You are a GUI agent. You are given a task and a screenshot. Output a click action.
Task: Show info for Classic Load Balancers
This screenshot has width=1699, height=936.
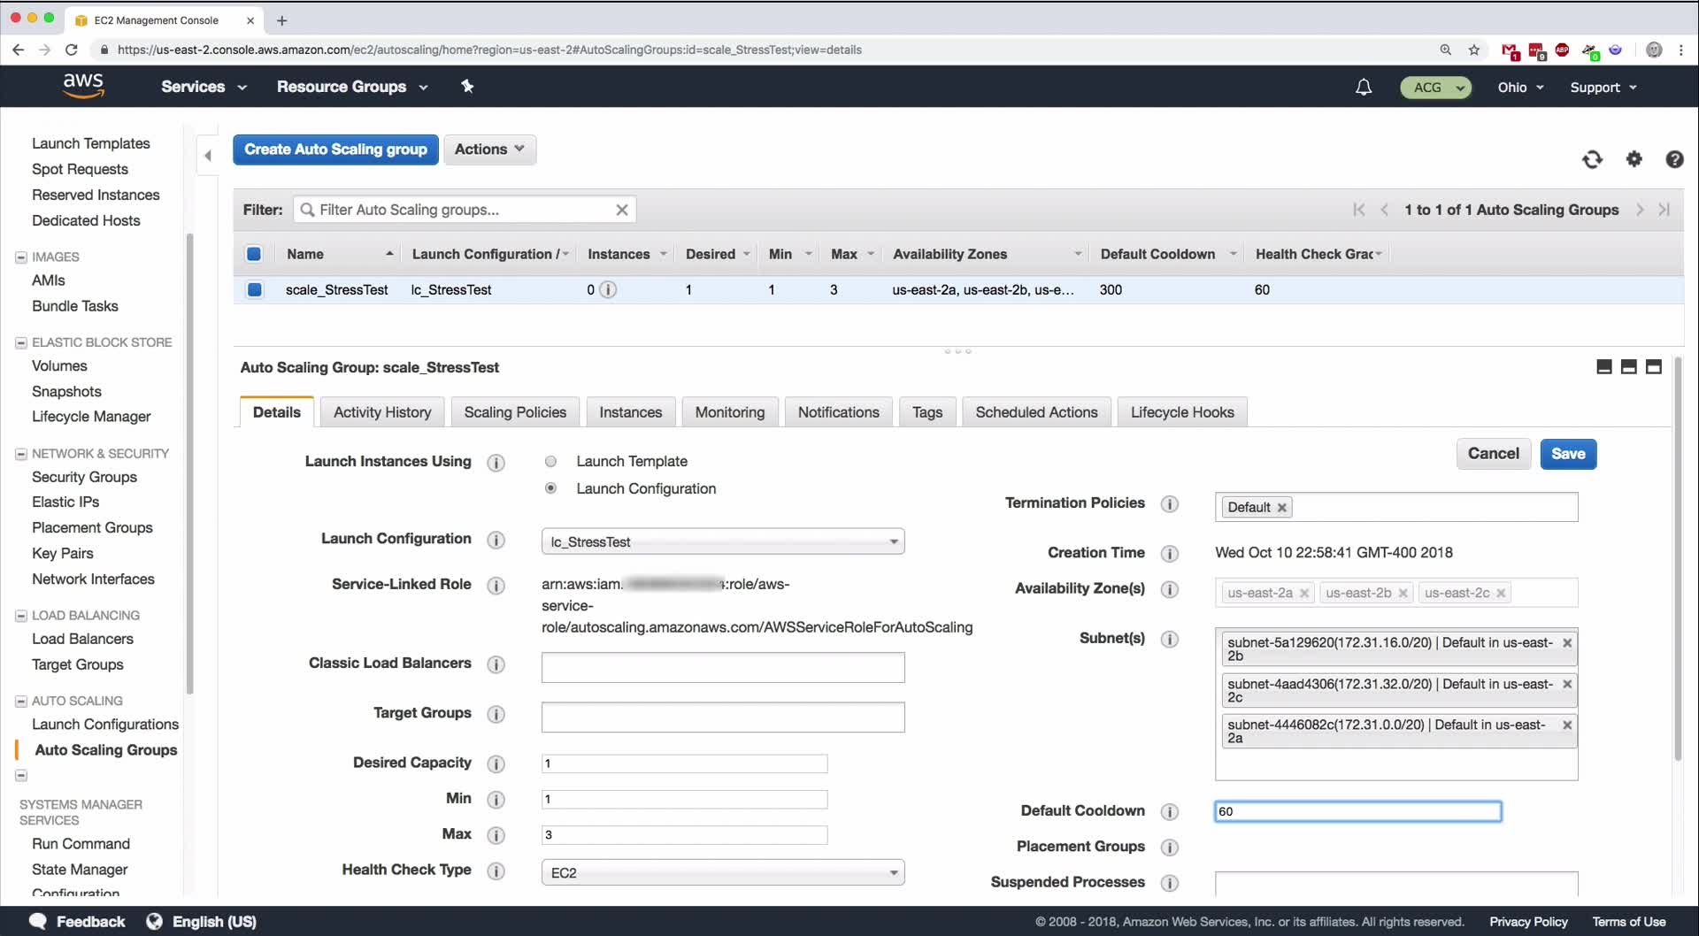(x=496, y=664)
